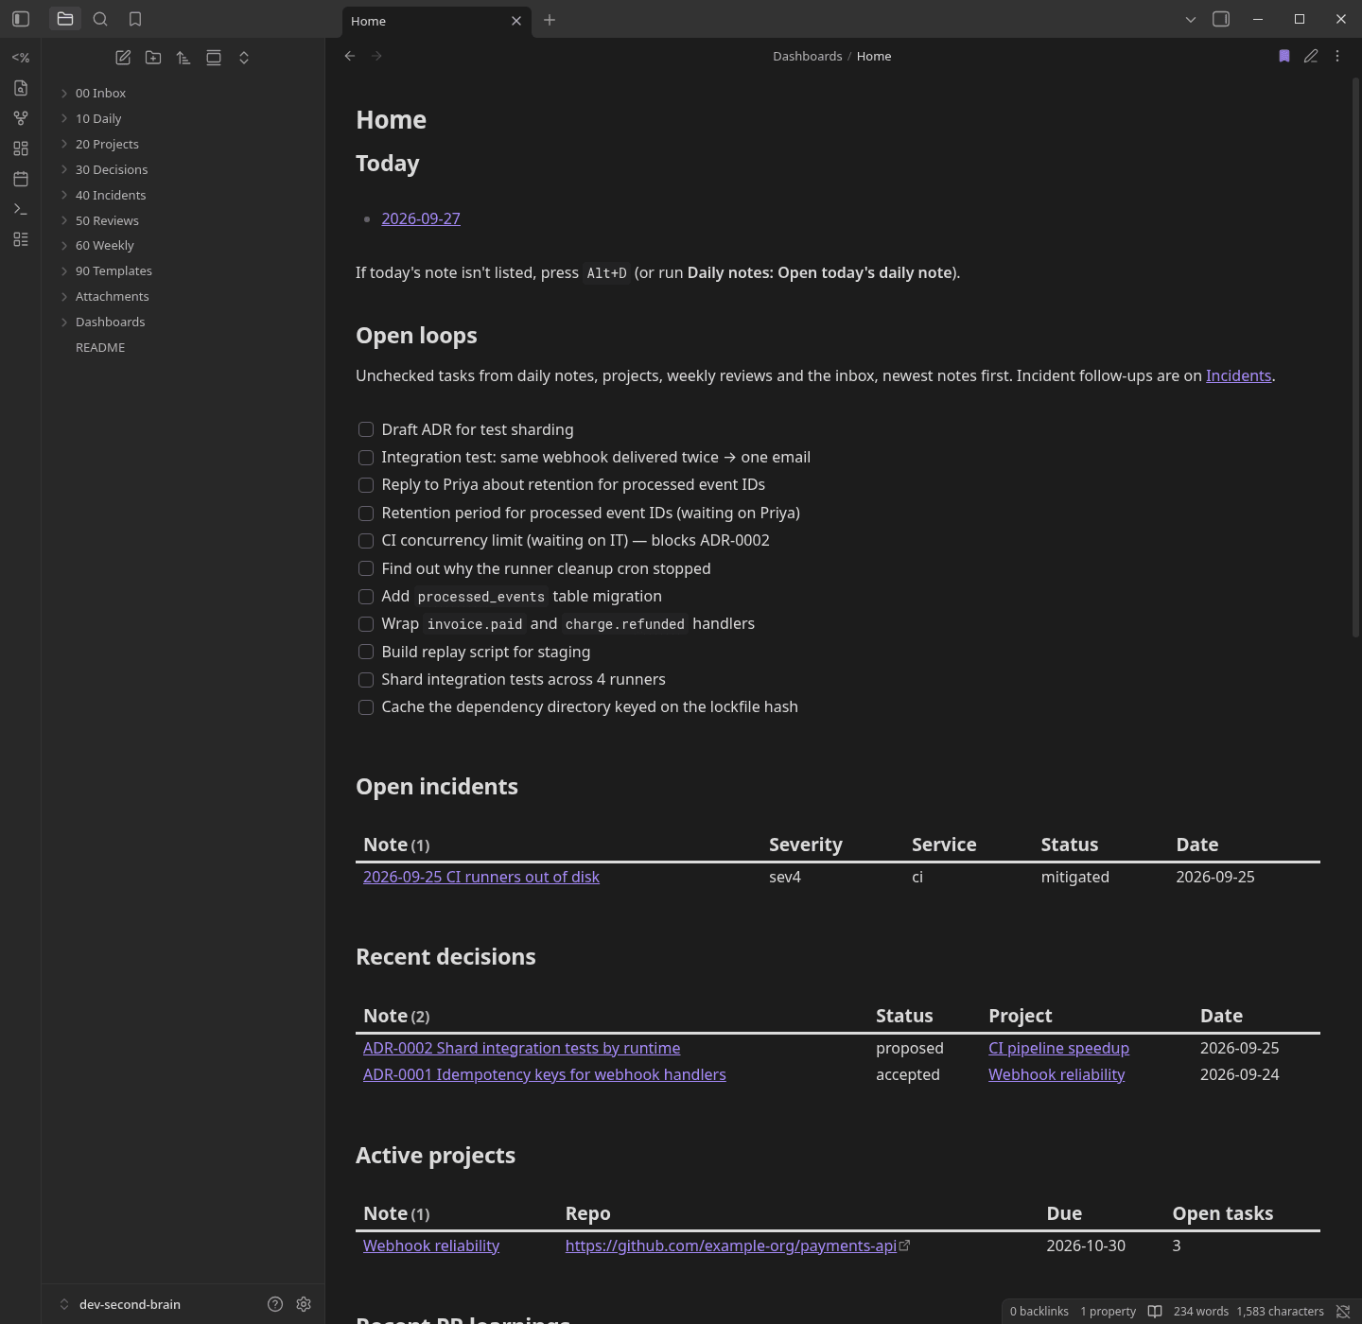The image size is (1362, 1324).
Task: Open graph view ribbon icon
Action: [21, 118]
